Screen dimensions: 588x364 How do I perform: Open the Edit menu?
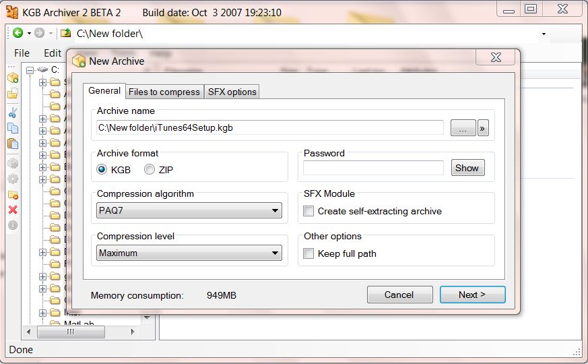coord(53,53)
